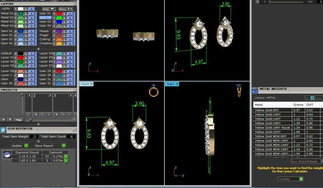The image size is (323, 188).
Task: Toggle visibility switch for User 29 layer
Action: click(70, 71)
